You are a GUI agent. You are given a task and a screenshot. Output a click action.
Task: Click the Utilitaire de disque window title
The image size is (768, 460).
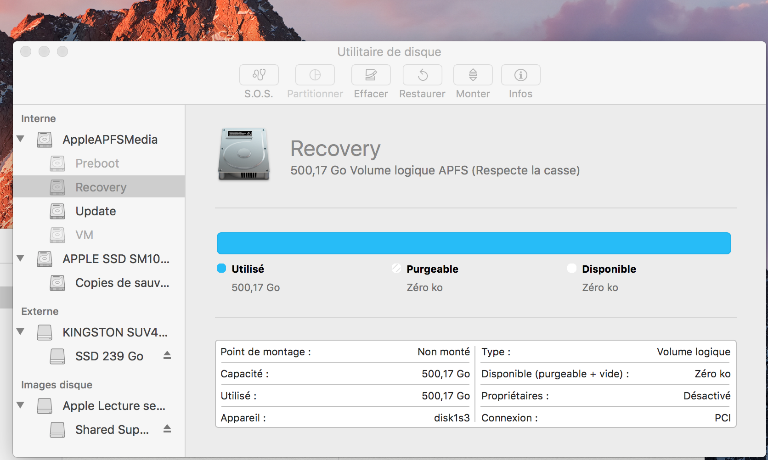(x=389, y=52)
